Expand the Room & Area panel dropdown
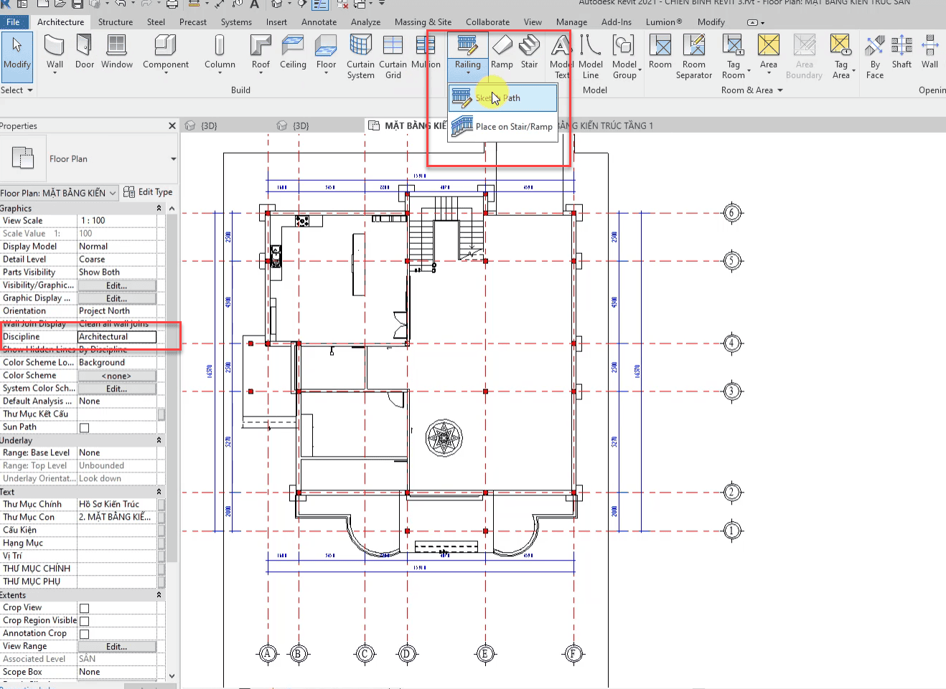This screenshot has width=946, height=689. (752, 90)
